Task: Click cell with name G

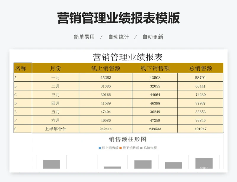Action: tap(23, 129)
